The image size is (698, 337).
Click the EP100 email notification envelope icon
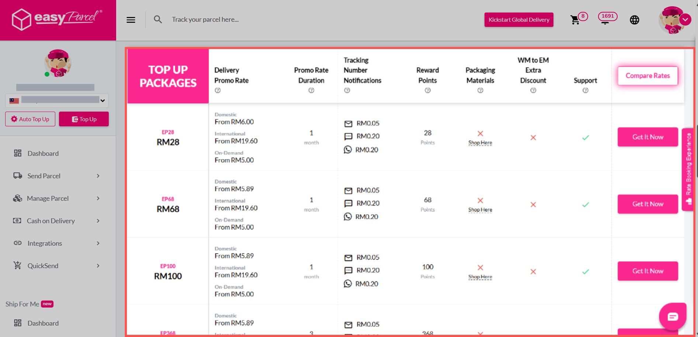pyautogui.click(x=348, y=258)
